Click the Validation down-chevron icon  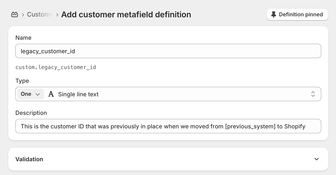point(316,159)
